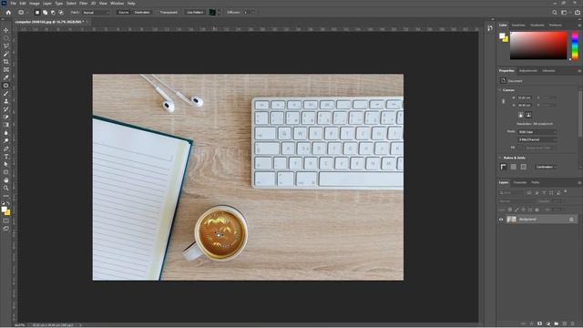Viewport: 583px width, 328px height.
Task: Click the Use Pattern button
Action: pos(195,12)
